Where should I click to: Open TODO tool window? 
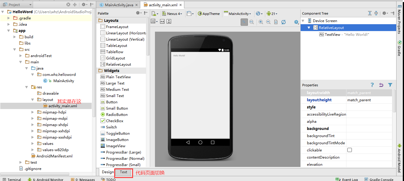(108, 180)
